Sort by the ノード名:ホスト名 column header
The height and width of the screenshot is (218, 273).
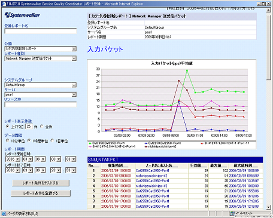159,165
